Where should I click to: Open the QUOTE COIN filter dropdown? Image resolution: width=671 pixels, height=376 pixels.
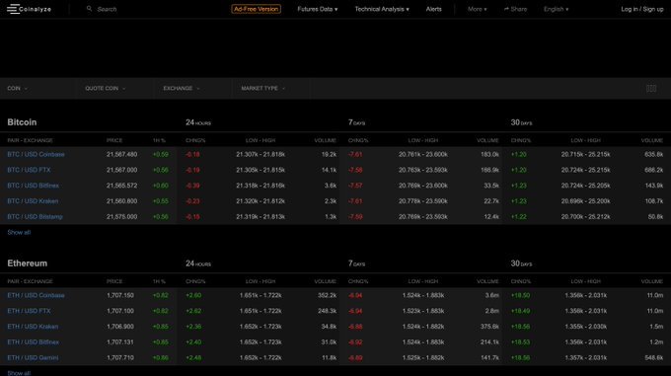(x=105, y=88)
